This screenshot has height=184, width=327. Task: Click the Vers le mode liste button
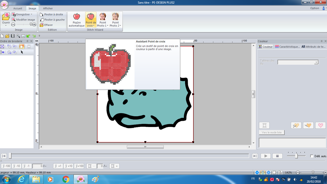point(272,132)
